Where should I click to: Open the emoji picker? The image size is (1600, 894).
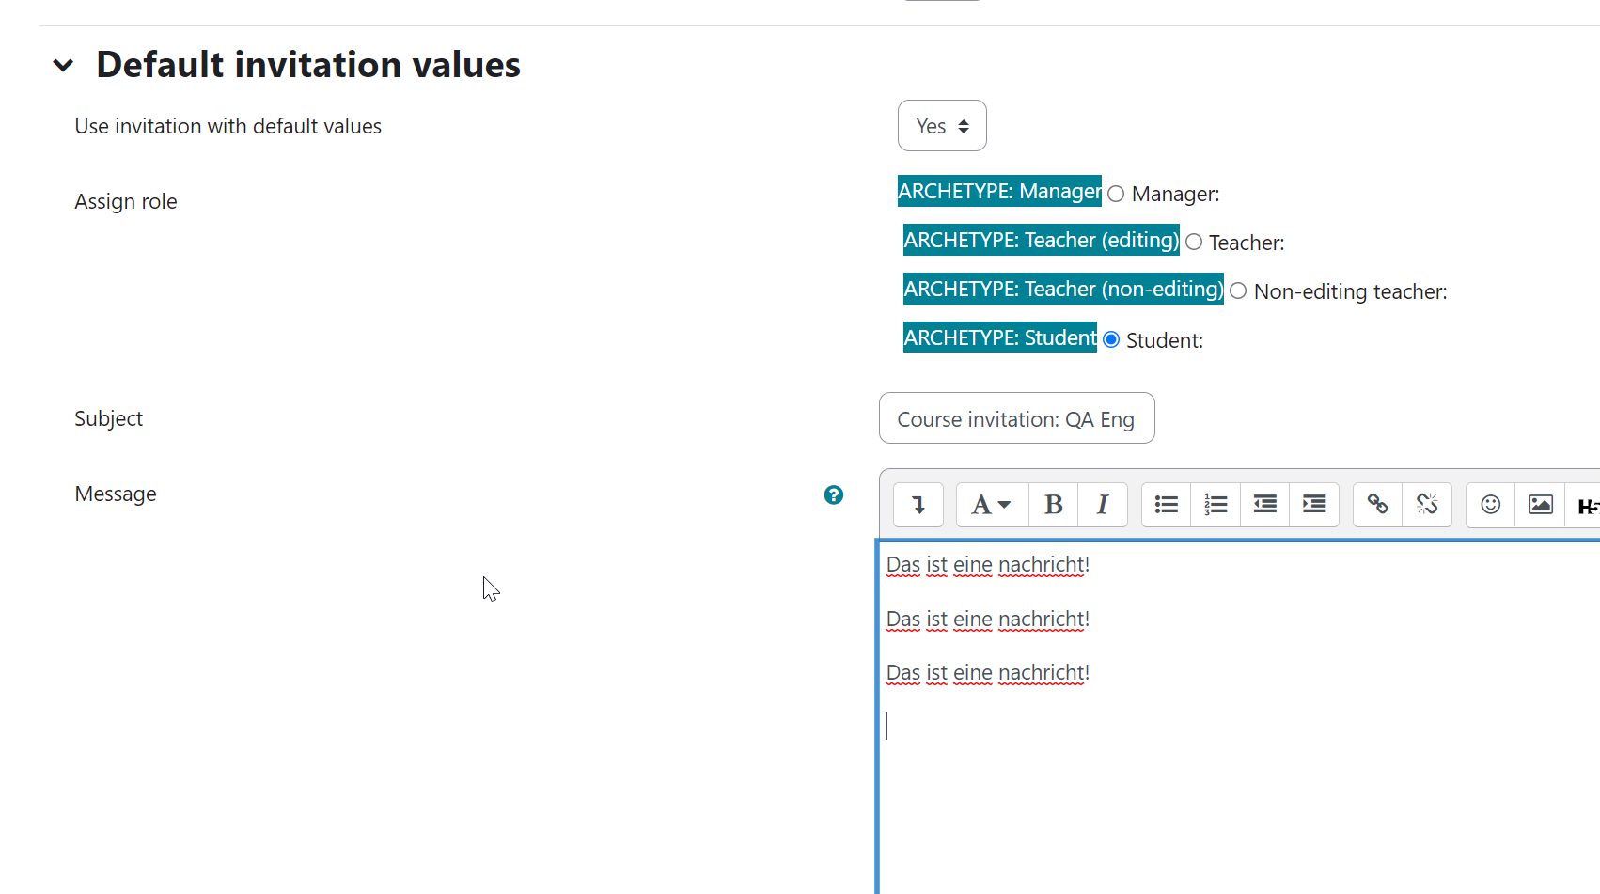(x=1491, y=505)
